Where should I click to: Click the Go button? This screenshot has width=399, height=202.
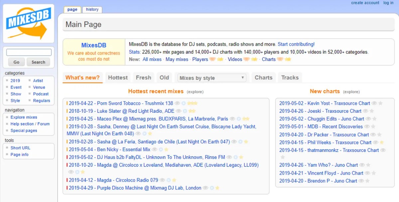pyautogui.click(x=17, y=62)
